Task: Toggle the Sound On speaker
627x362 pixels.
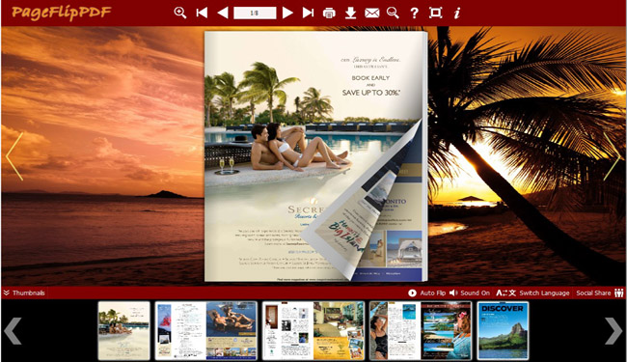Action: 470,292
